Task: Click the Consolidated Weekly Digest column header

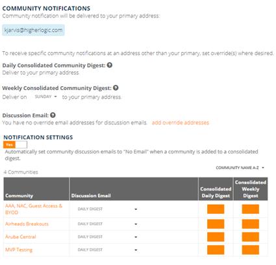Action: 251,189
